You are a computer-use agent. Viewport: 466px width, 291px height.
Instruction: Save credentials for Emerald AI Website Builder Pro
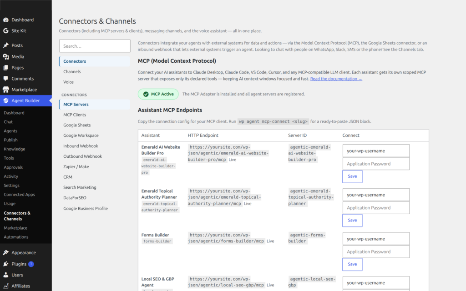pyautogui.click(x=352, y=176)
